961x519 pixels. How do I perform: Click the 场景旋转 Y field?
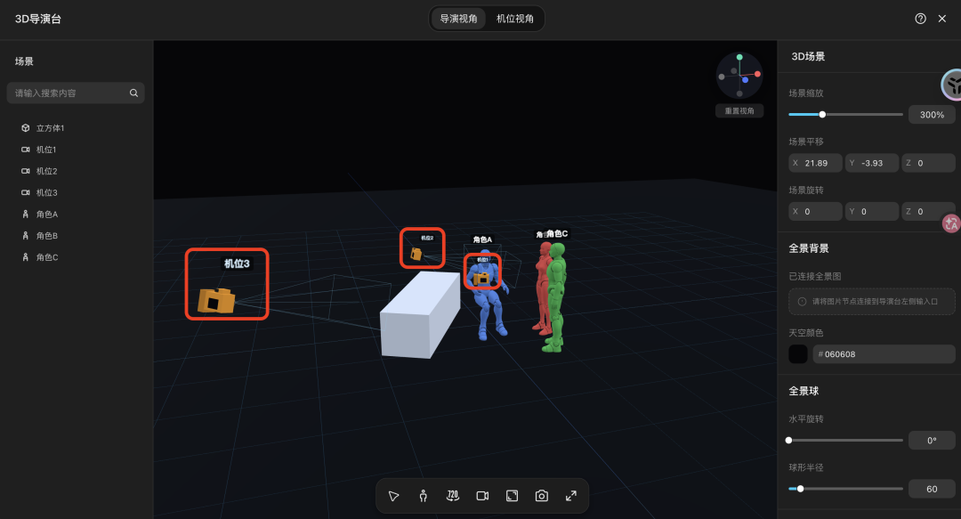click(871, 212)
